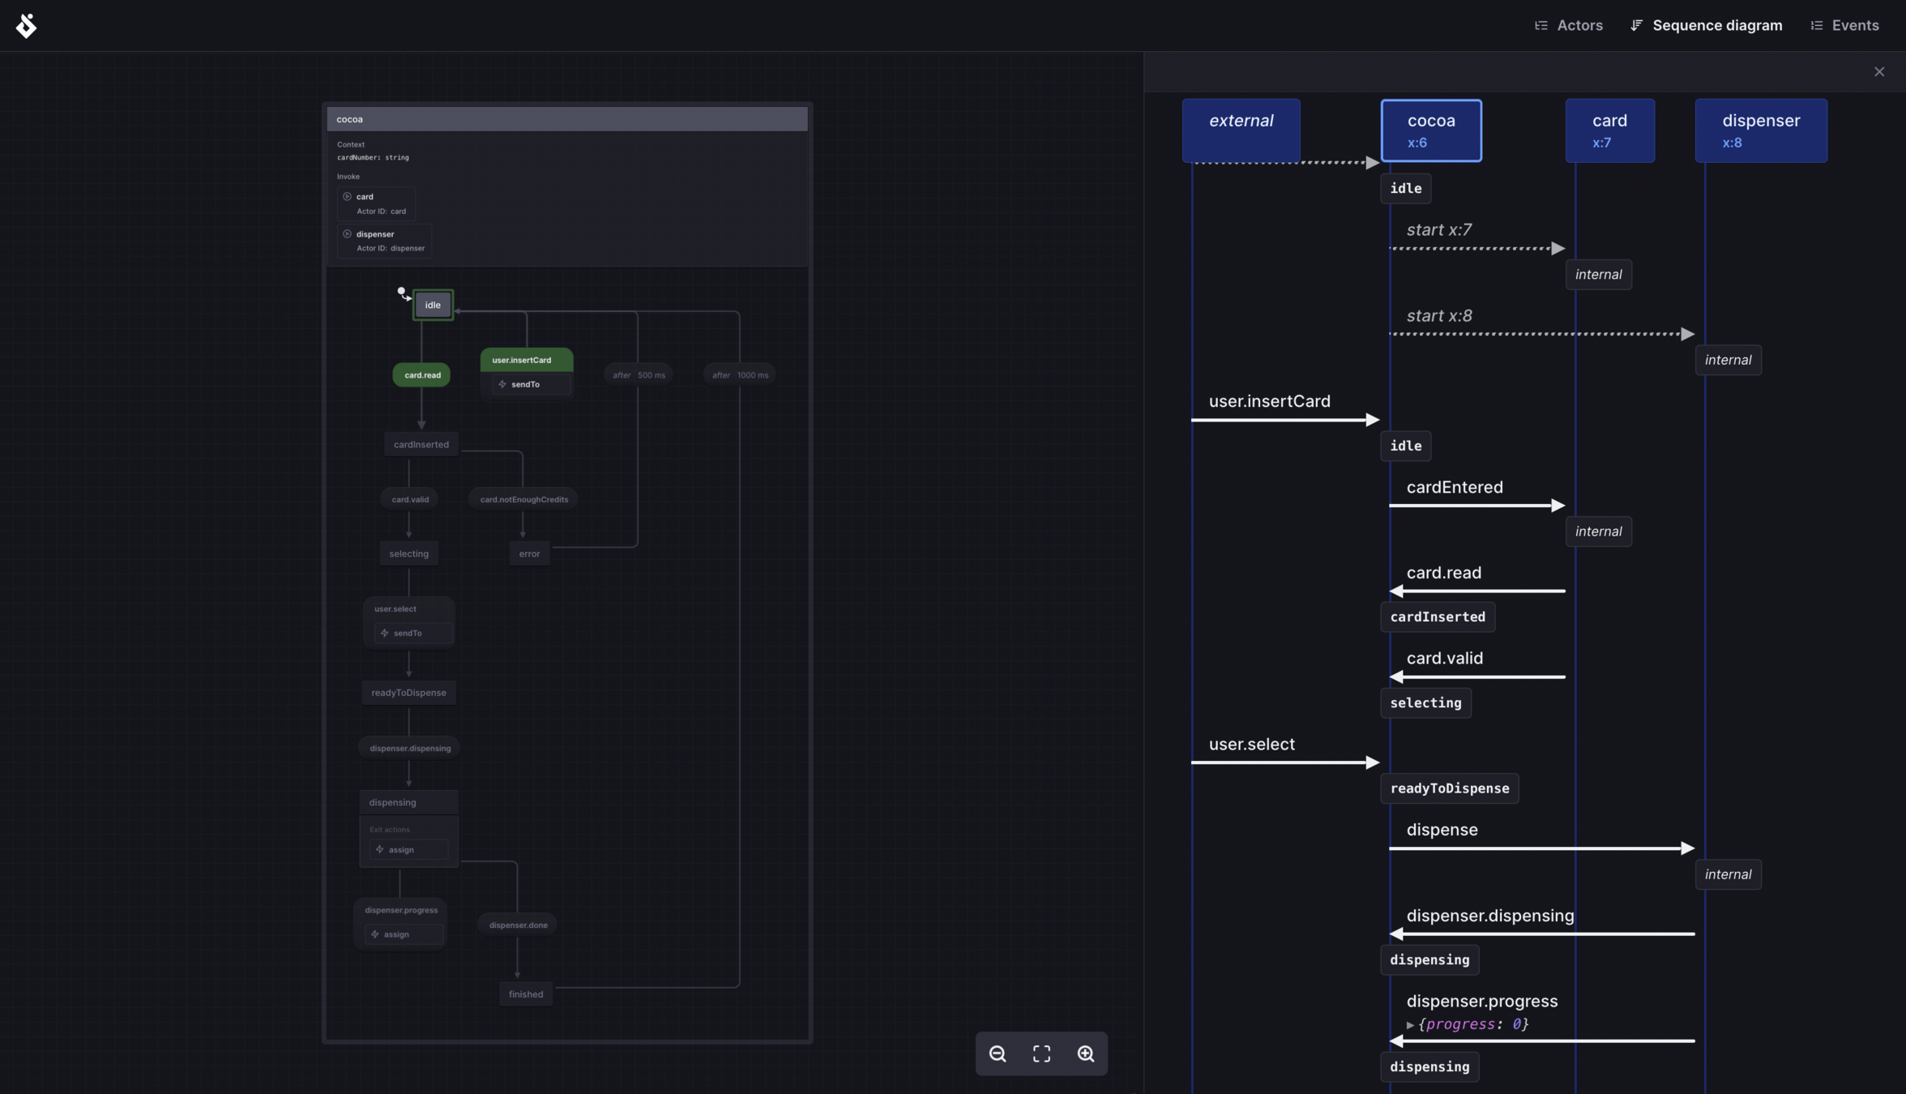Click the idle state node
1906x1094 pixels.
click(x=433, y=306)
